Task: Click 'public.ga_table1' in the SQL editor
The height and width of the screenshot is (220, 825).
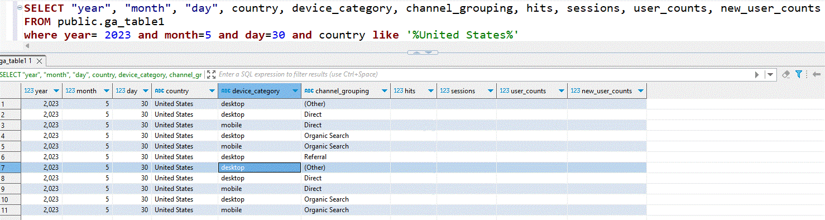Action: pyautogui.click(x=111, y=22)
